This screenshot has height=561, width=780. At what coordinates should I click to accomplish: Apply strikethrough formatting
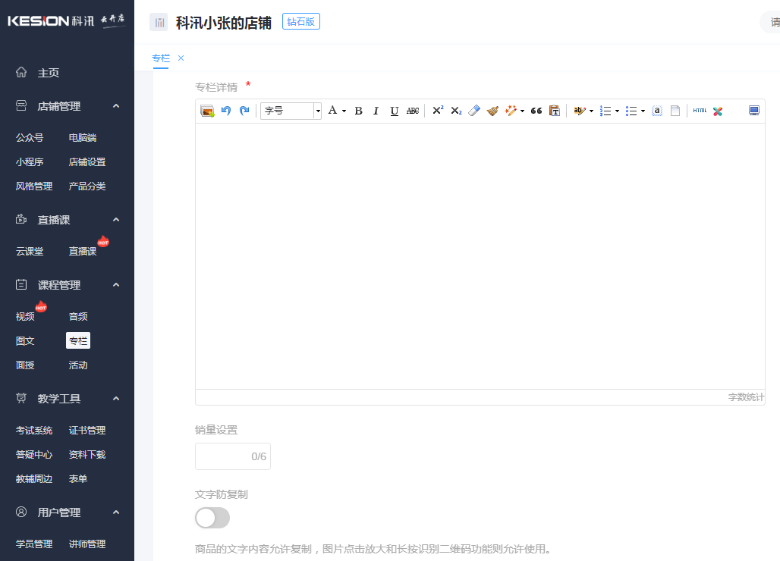point(413,111)
